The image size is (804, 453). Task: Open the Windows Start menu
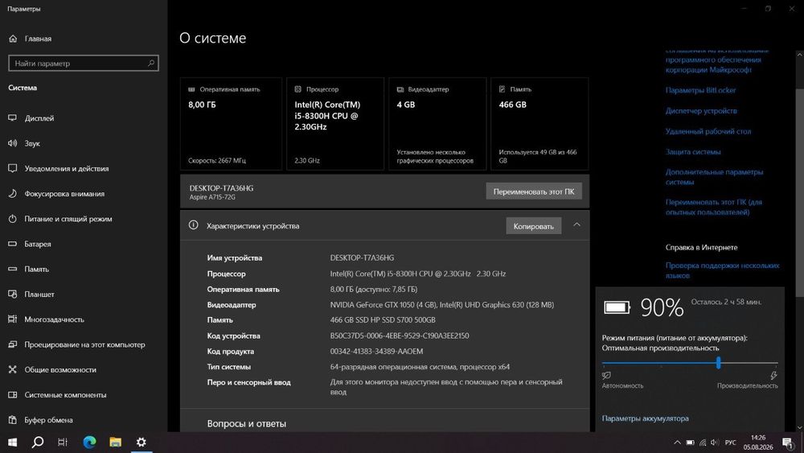pyautogui.click(x=12, y=443)
